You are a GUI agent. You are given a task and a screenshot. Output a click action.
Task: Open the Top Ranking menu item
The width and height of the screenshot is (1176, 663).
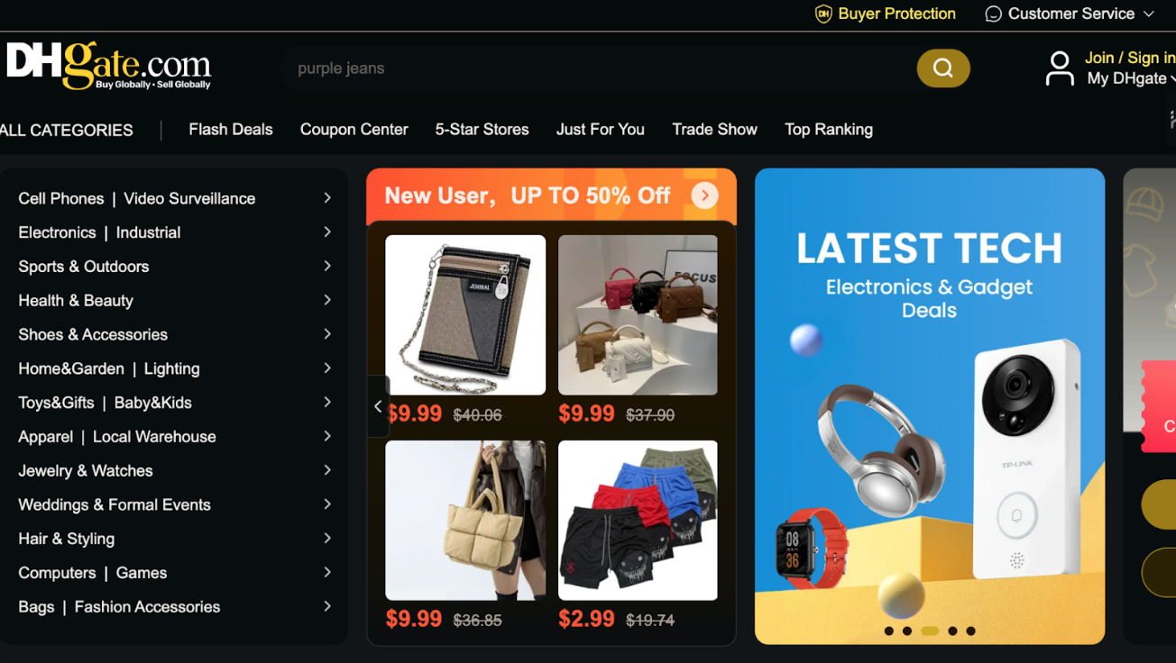(829, 130)
